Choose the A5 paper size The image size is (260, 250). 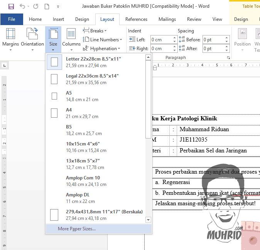pos(96,96)
